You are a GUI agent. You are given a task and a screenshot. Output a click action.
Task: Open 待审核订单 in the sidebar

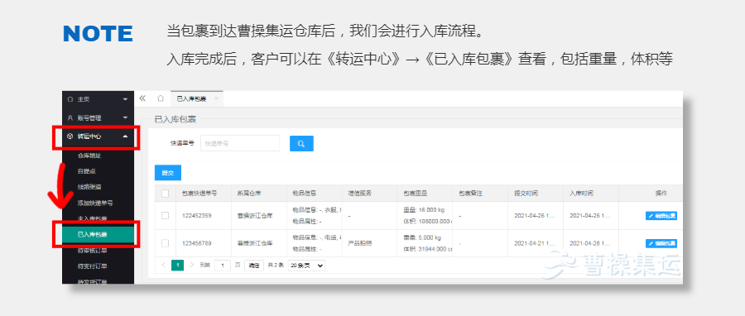coord(92,251)
